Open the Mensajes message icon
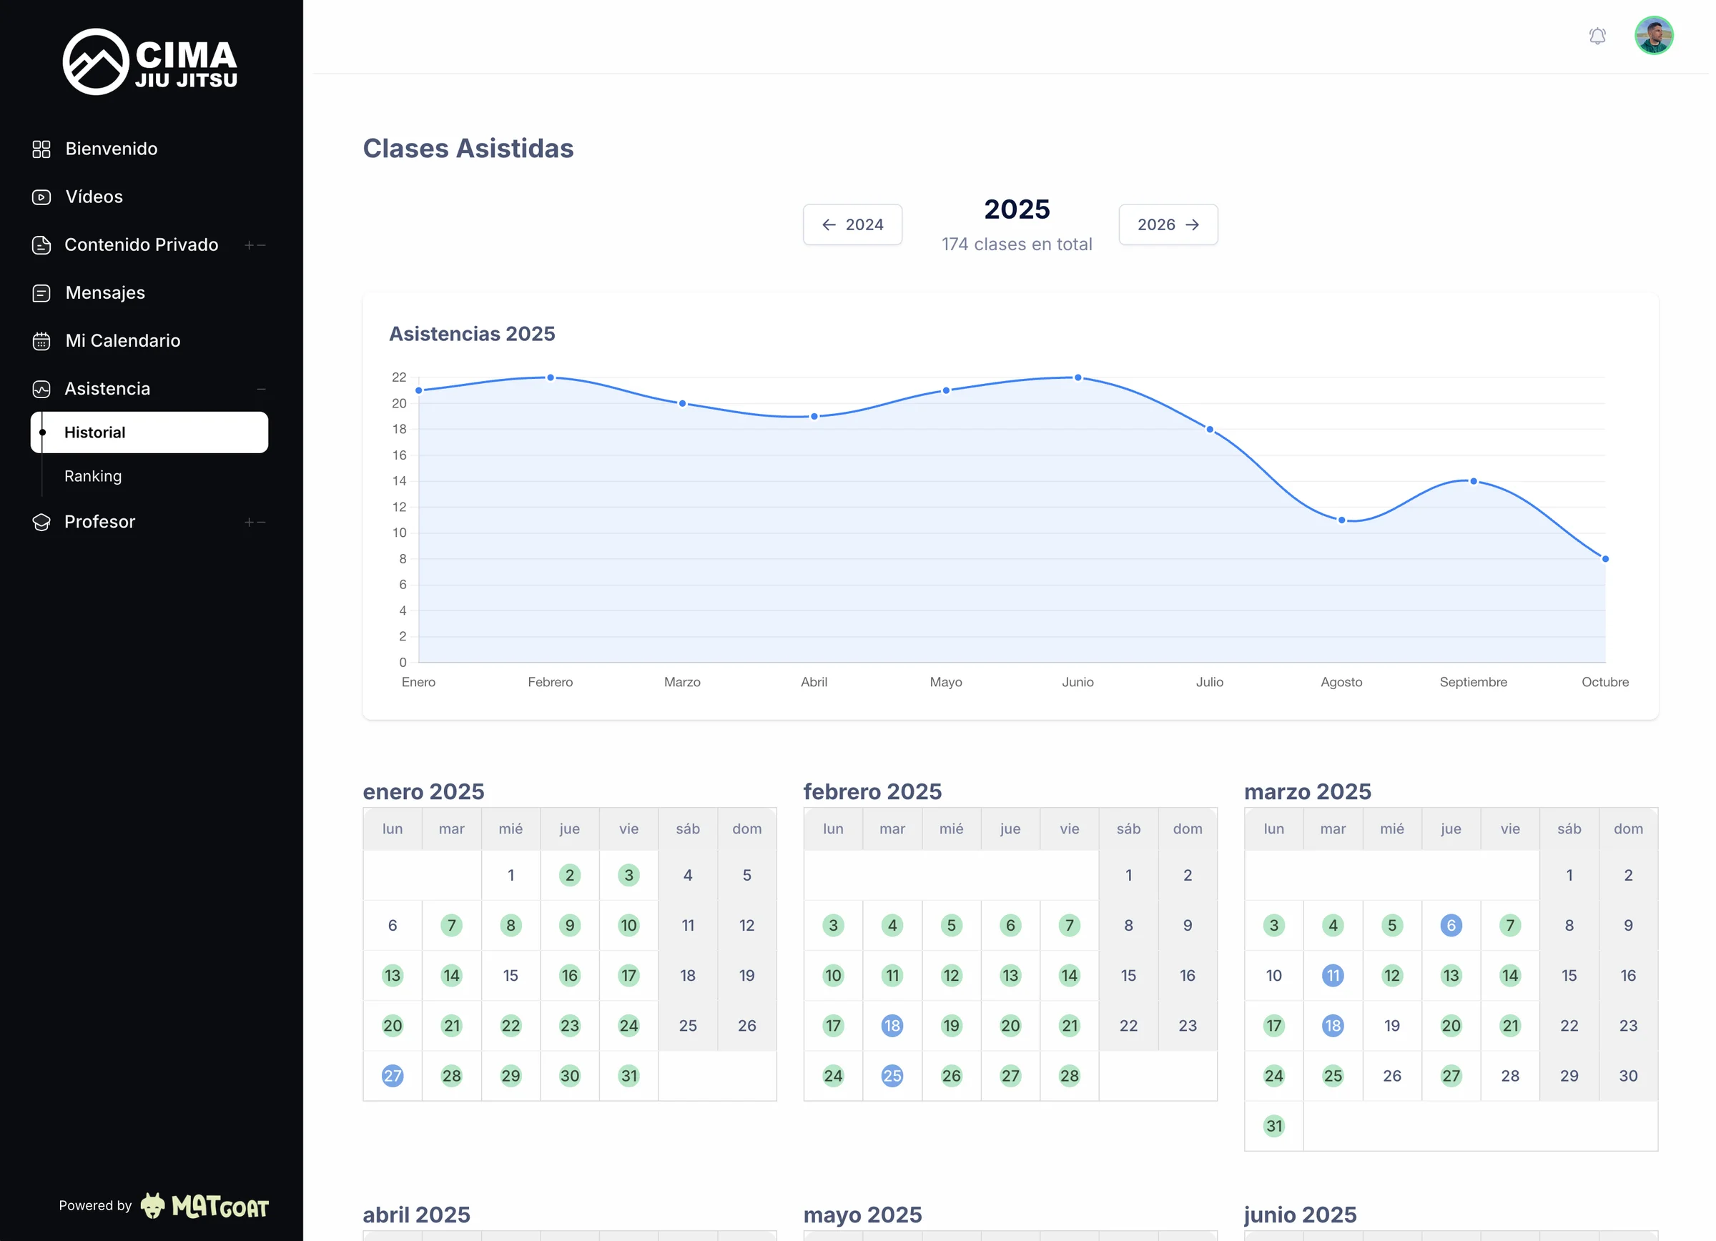This screenshot has width=1716, height=1241. [x=41, y=292]
